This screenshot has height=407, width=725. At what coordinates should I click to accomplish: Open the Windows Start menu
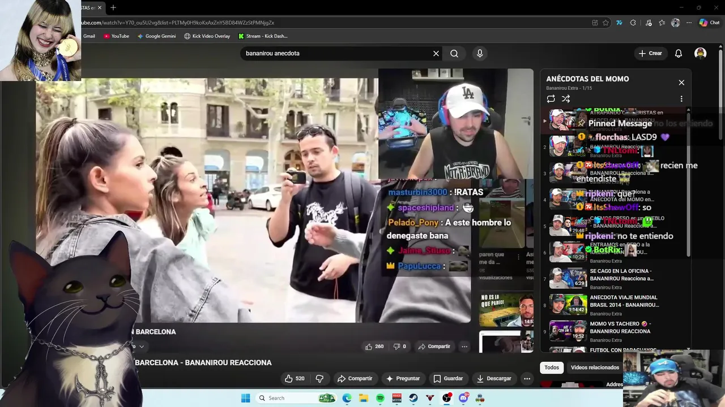[245, 398]
